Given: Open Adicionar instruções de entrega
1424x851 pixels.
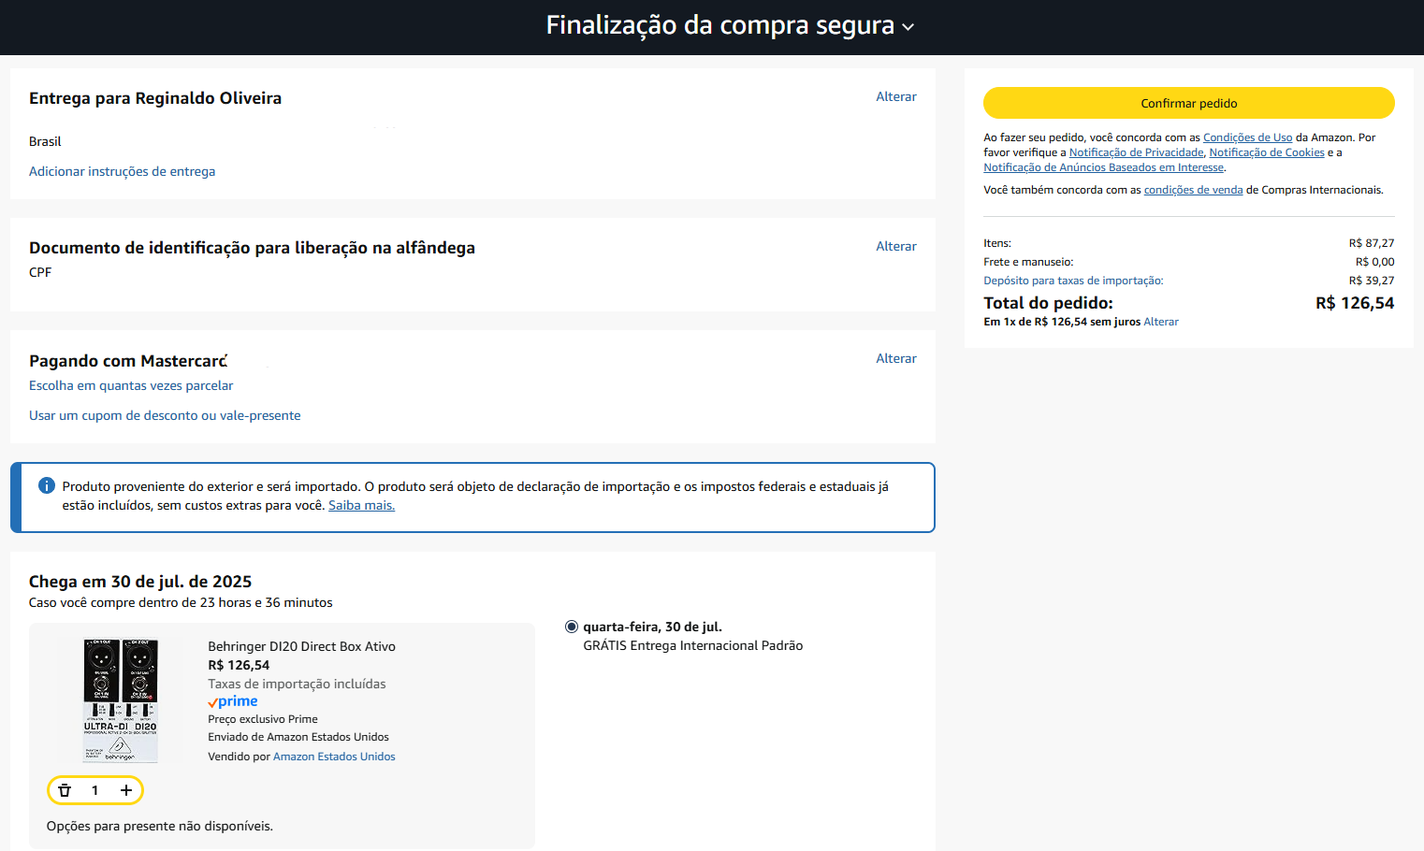Looking at the screenshot, I should 122,171.
